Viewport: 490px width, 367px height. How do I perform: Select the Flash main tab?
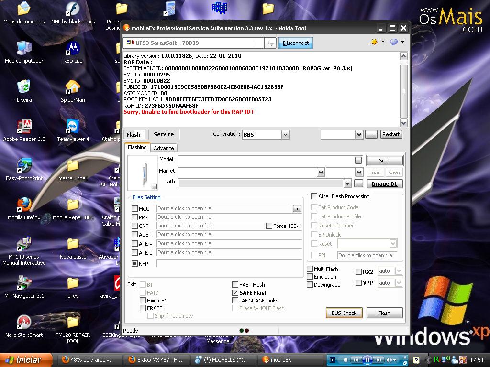click(x=134, y=135)
